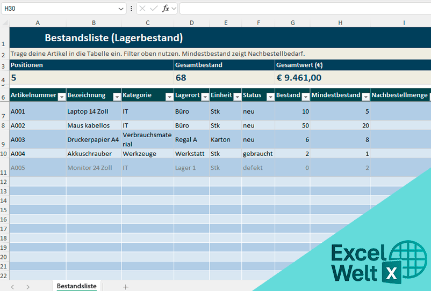Select column C header
The width and height of the screenshot is (431, 291).
[x=148, y=23]
